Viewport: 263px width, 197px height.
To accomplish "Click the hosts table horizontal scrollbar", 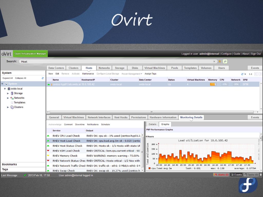I will pyautogui.click(x=152, y=112).
